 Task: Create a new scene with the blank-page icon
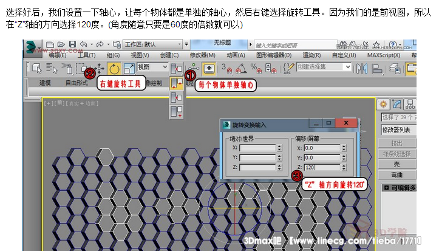point(50,44)
